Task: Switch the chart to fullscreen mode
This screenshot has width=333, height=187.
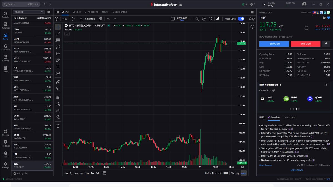Action: click(x=210, y=19)
